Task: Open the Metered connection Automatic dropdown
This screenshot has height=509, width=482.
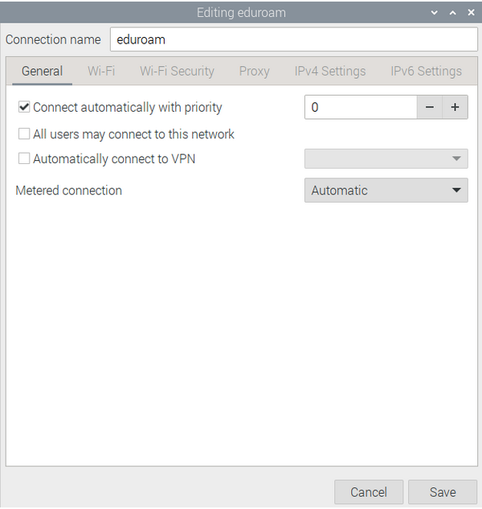Action: click(386, 191)
